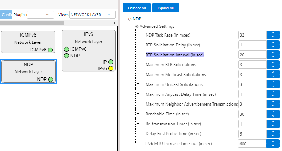Click the NDP input port on IPv6 block
This screenshot has height=151, width=282.
point(66,56)
